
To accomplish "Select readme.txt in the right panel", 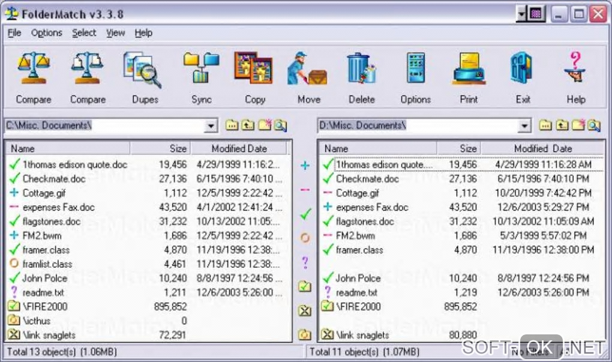I will coord(356,292).
